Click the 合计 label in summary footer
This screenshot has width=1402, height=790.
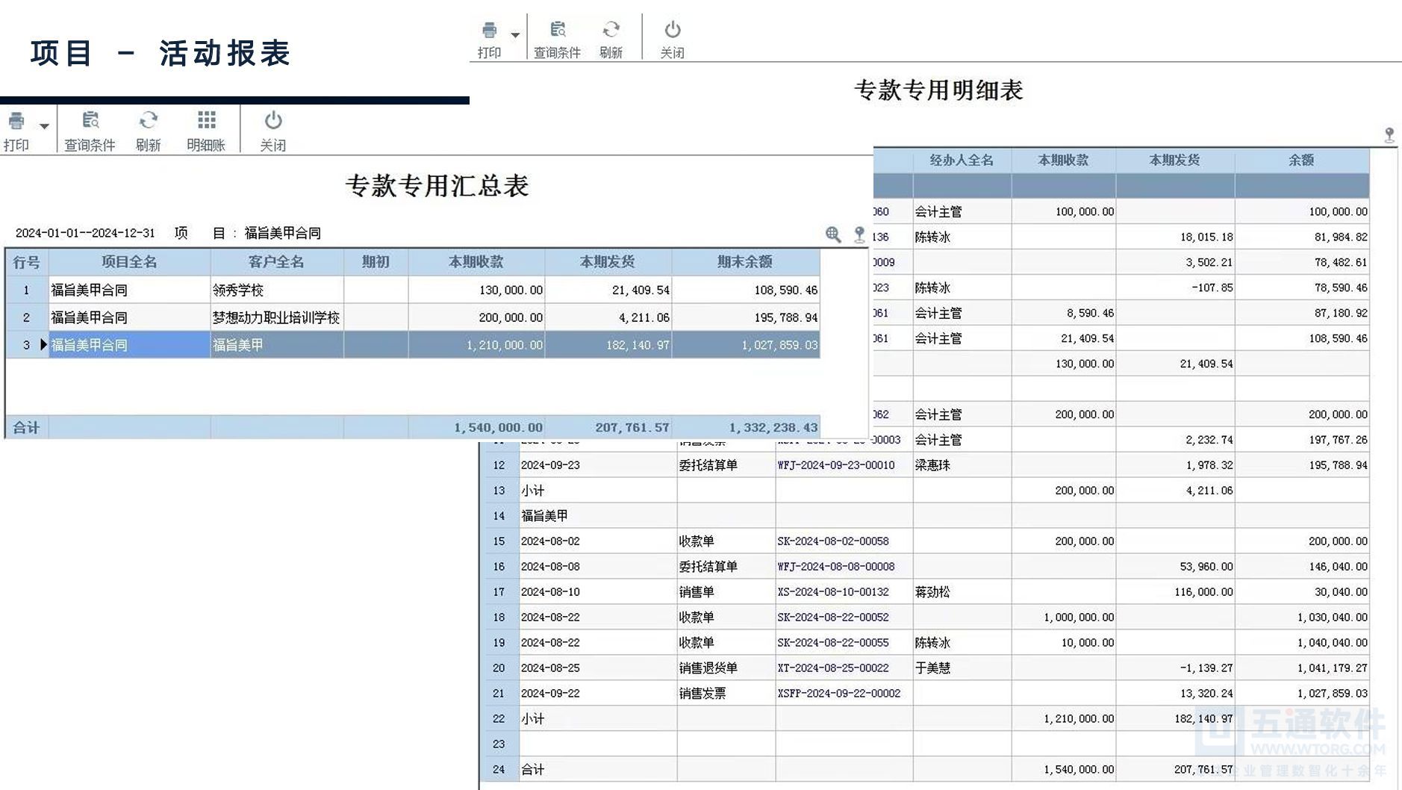[26, 427]
